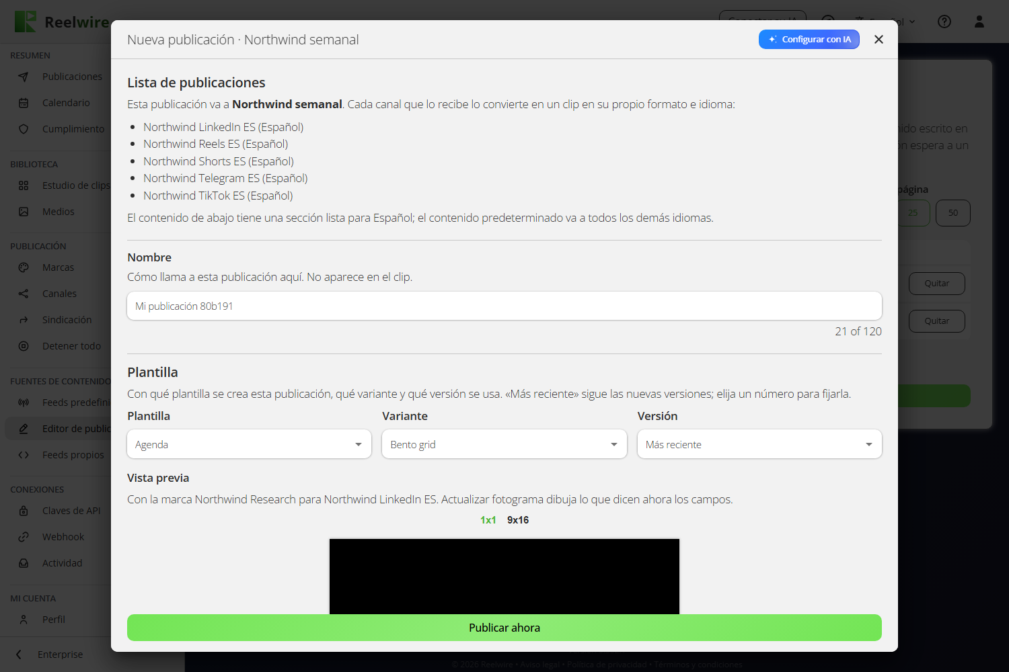The width and height of the screenshot is (1009, 672).
Task: Collapse the sidebar using the Enterprise chevron
Action: pos(19,655)
